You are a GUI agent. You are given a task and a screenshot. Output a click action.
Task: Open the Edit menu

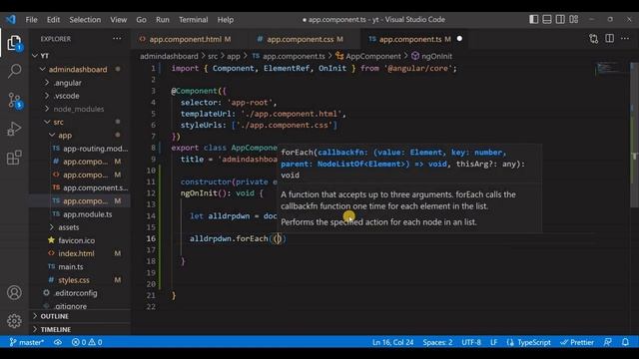(53, 20)
